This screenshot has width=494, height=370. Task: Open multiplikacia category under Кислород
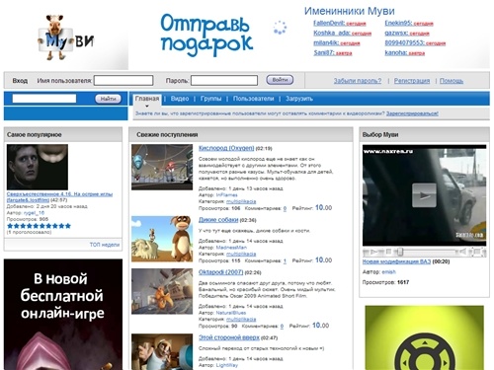click(x=241, y=201)
